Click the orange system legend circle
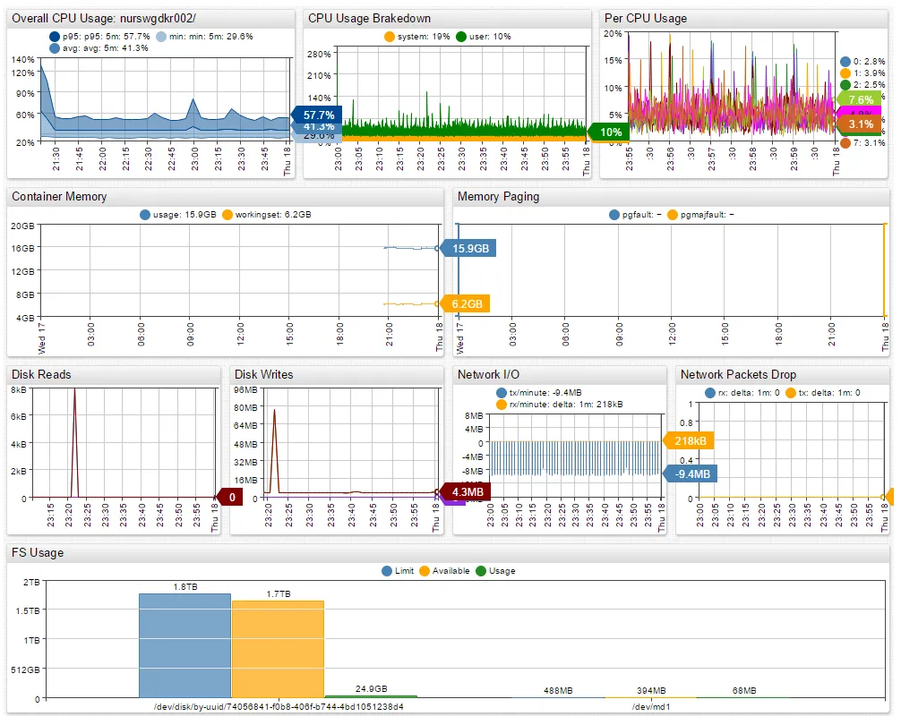 [390, 37]
